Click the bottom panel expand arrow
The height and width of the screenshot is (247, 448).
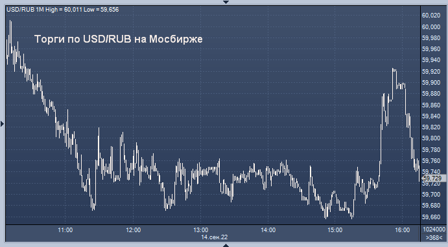[x=226, y=245]
